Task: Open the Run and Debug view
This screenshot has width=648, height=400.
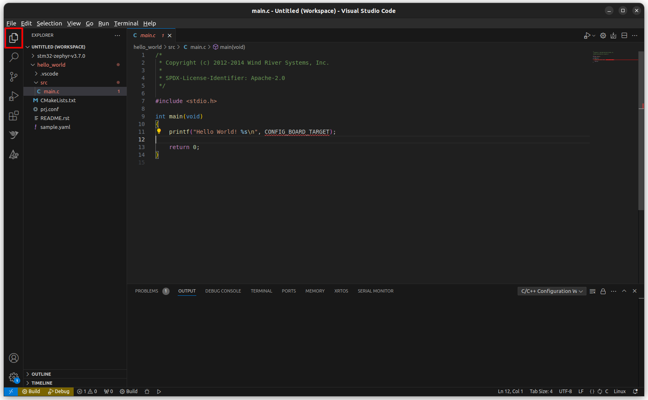Action: click(x=14, y=96)
